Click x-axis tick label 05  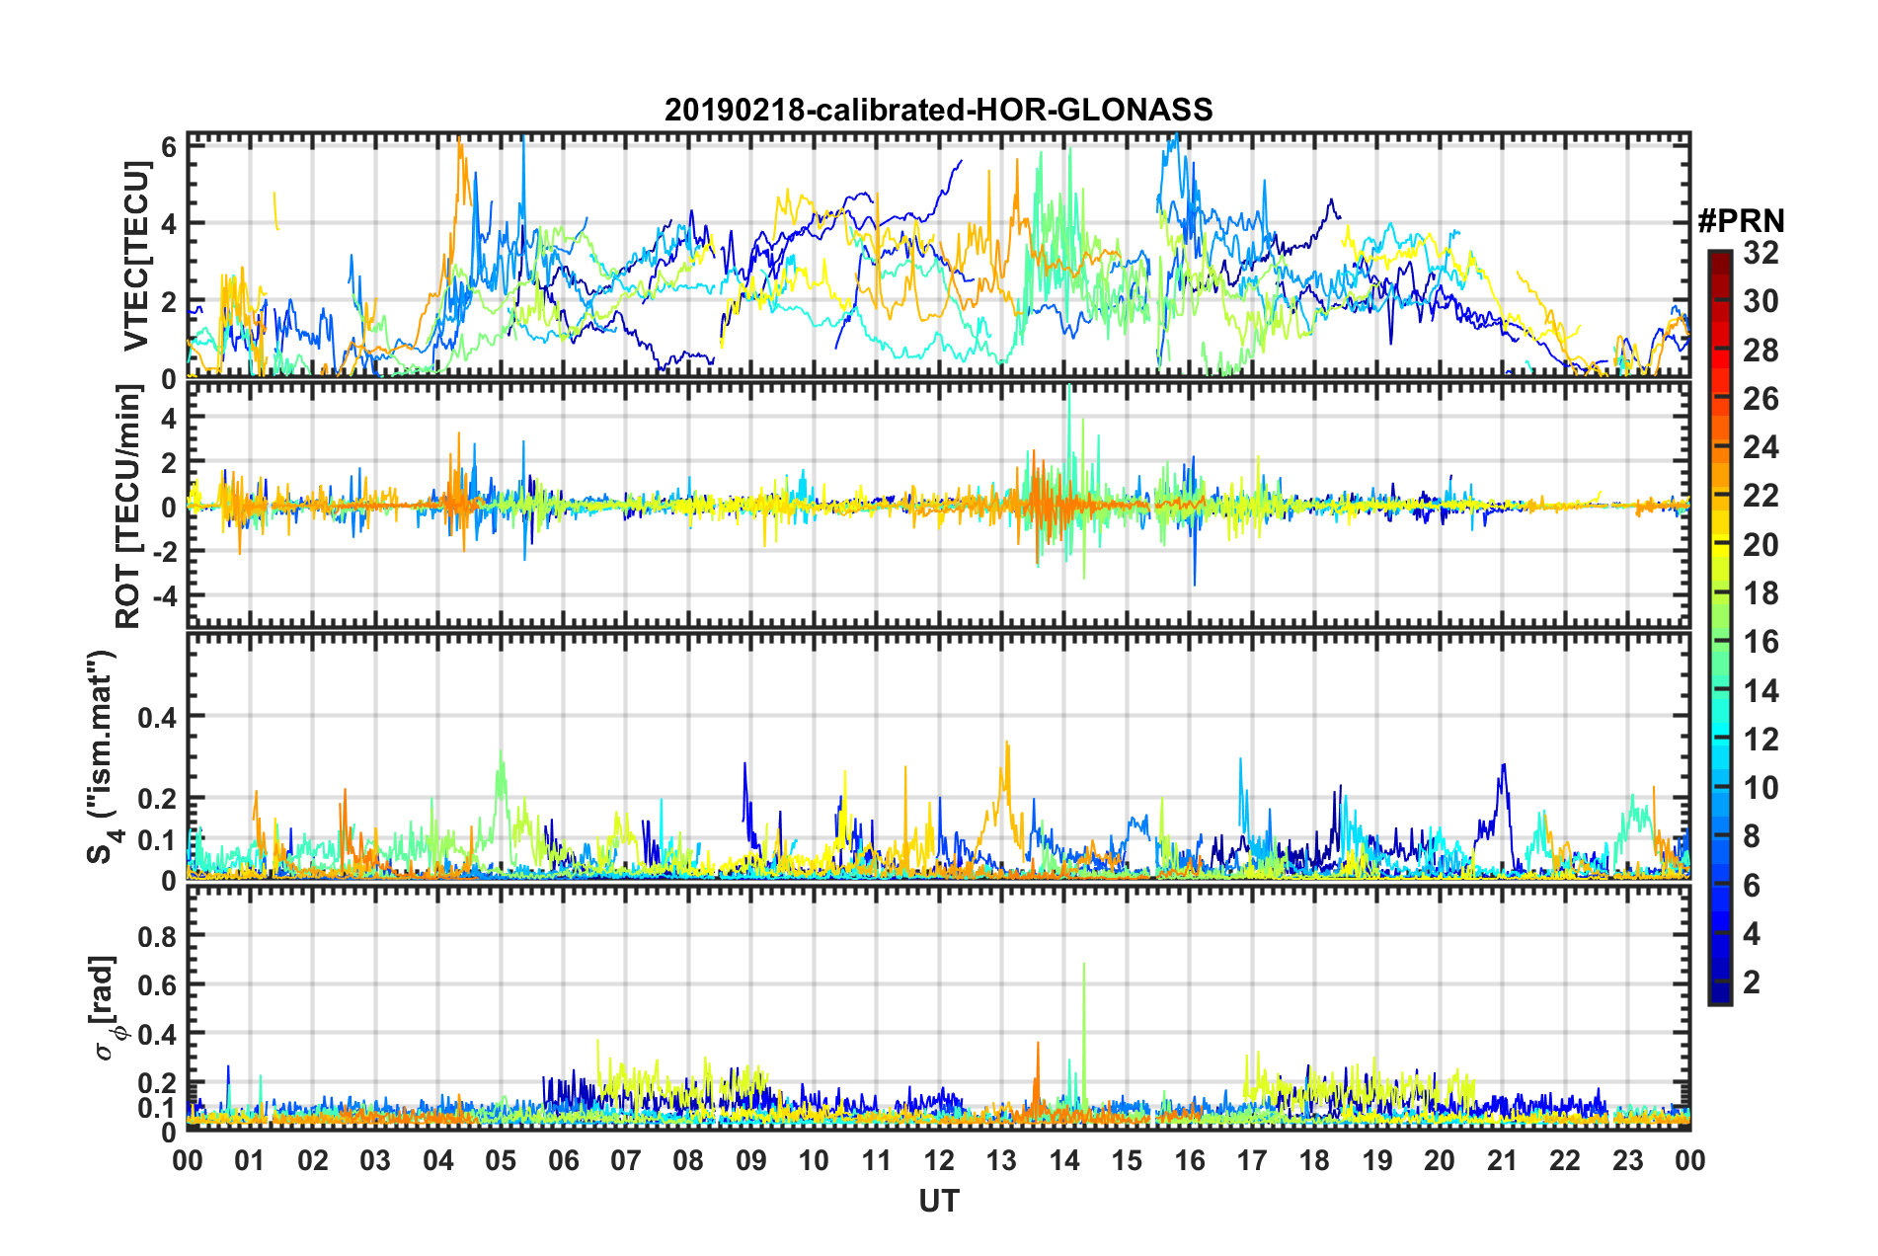click(x=501, y=1160)
